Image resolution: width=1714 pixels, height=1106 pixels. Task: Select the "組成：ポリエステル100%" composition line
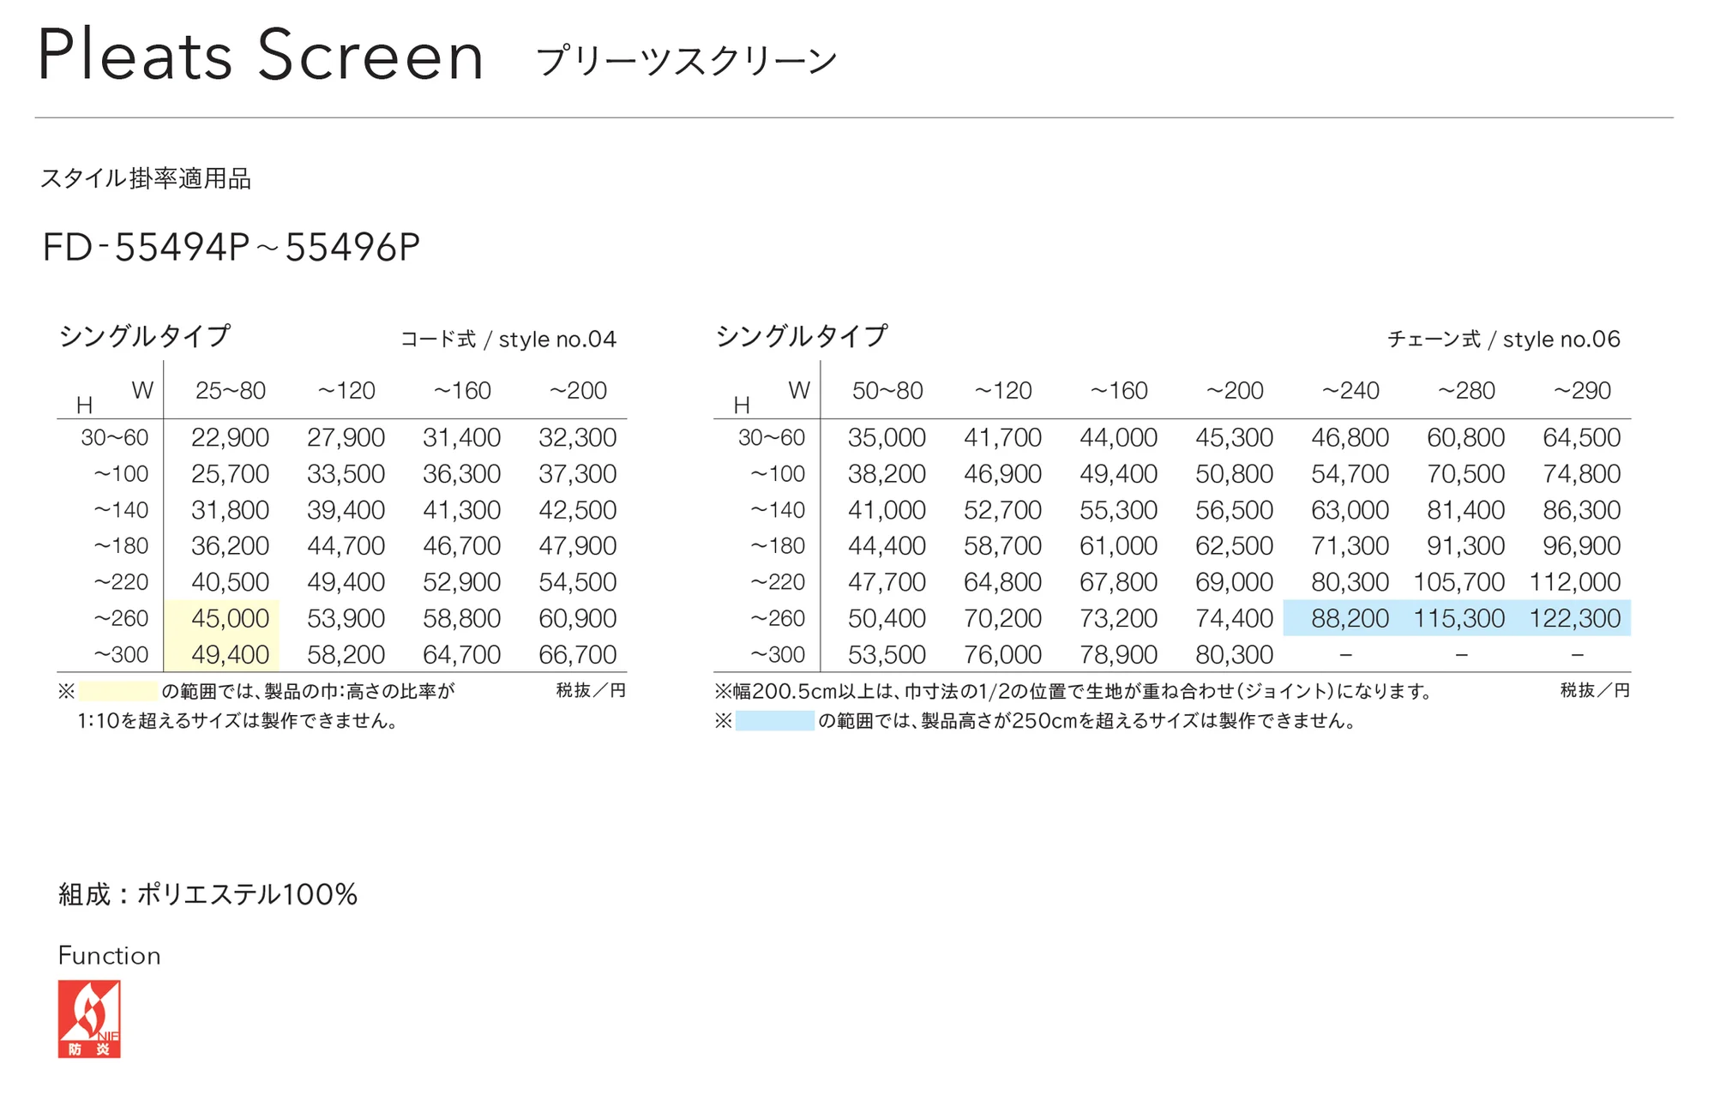(x=207, y=895)
